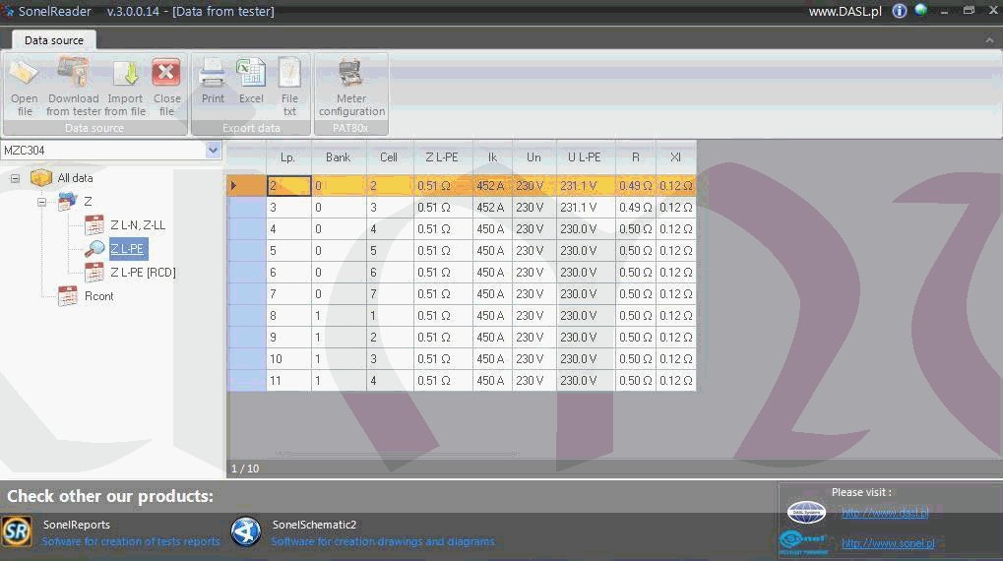Select Z L-N, Z-LL tree item
Viewport: 1003px width, 561px height.
point(137,225)
